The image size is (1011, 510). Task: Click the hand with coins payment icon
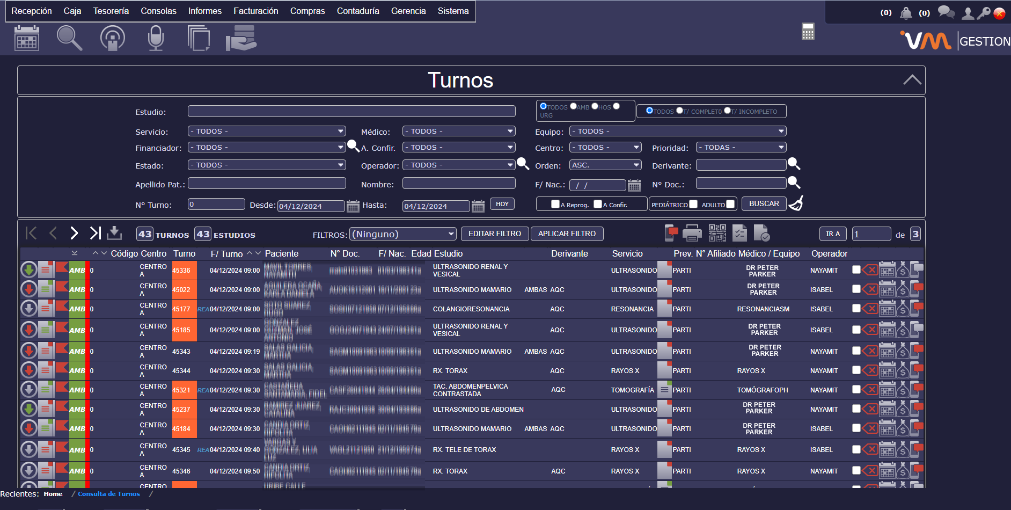click(241, 38)
